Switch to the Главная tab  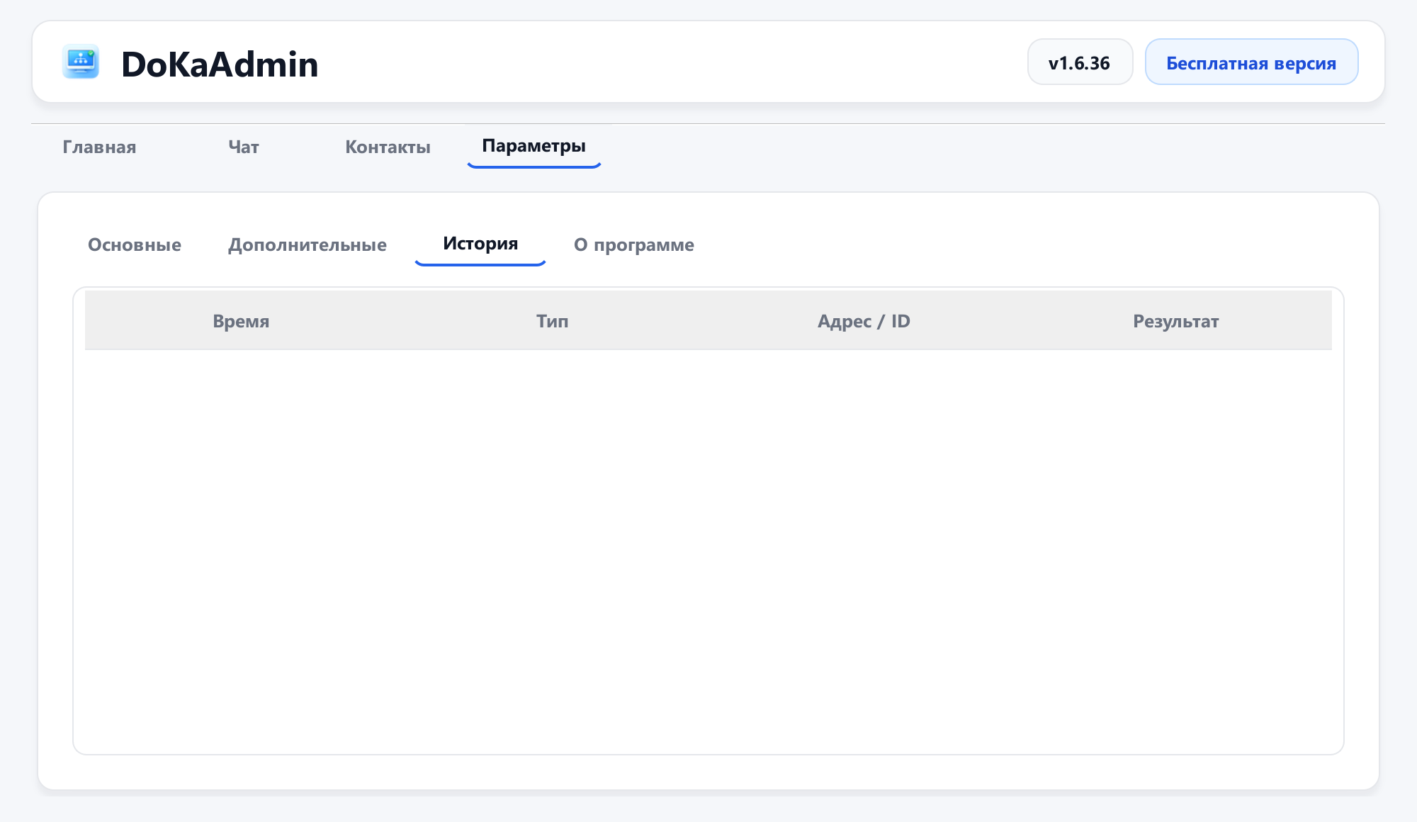click(x=99, y=147)
